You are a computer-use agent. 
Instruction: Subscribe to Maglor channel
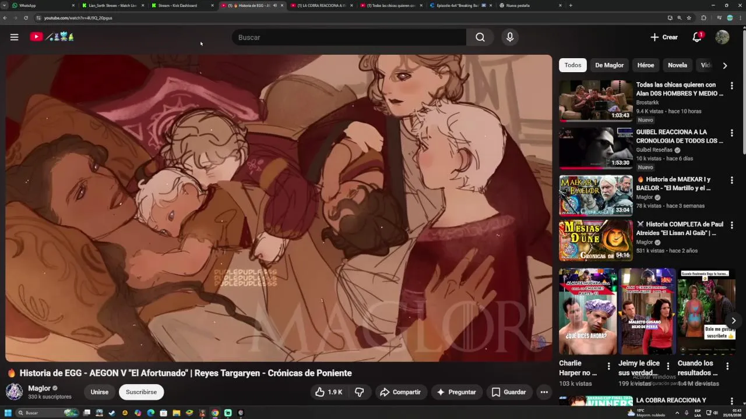pos(142,392)
